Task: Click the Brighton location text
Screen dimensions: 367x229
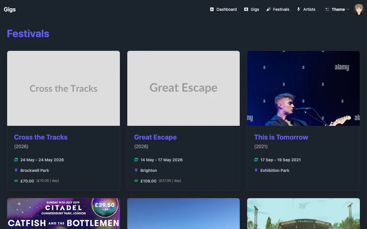Action: coord(149,170)
